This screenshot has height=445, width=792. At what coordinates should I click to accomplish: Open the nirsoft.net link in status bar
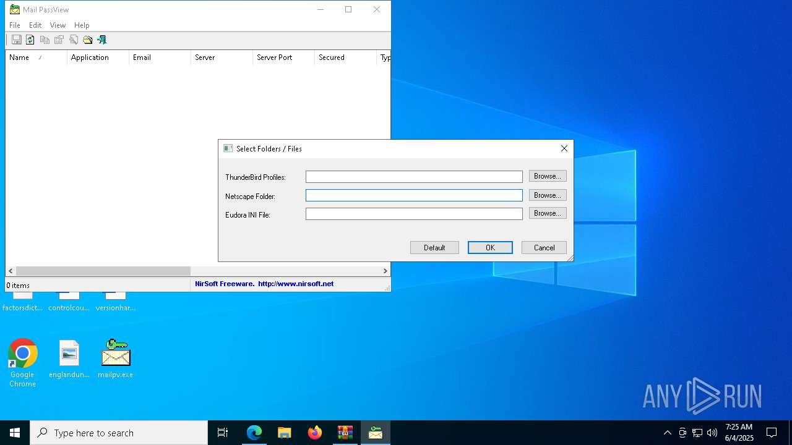tap(296, 284)
